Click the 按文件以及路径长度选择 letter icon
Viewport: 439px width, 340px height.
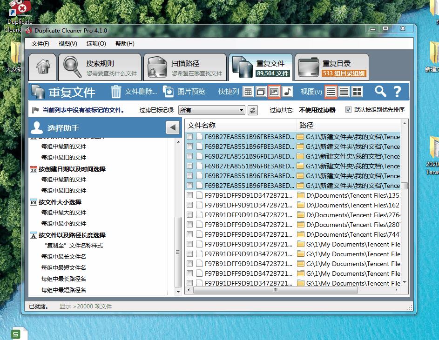click(x=34, y=235)
